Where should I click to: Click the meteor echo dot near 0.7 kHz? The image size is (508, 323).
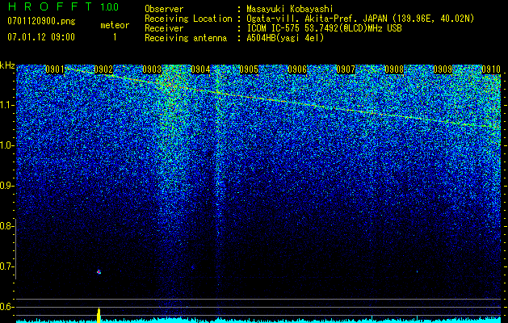pyautogui.click(x=99, y=272)
